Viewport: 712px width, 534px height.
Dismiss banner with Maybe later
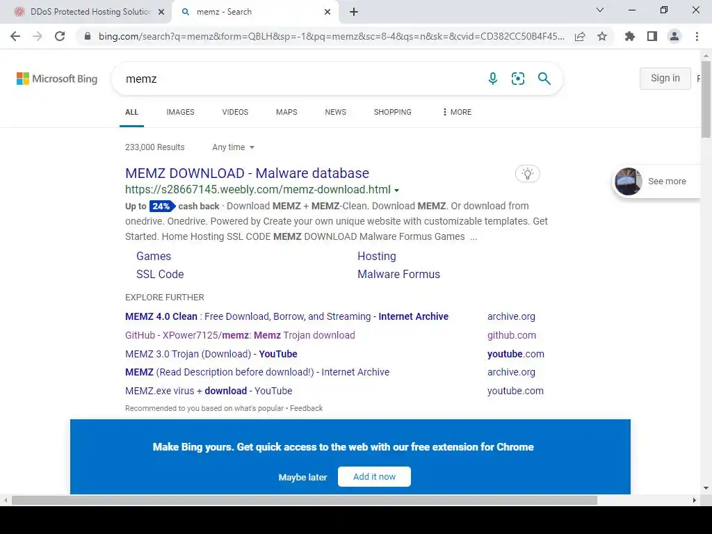click(x=302, y=477)
